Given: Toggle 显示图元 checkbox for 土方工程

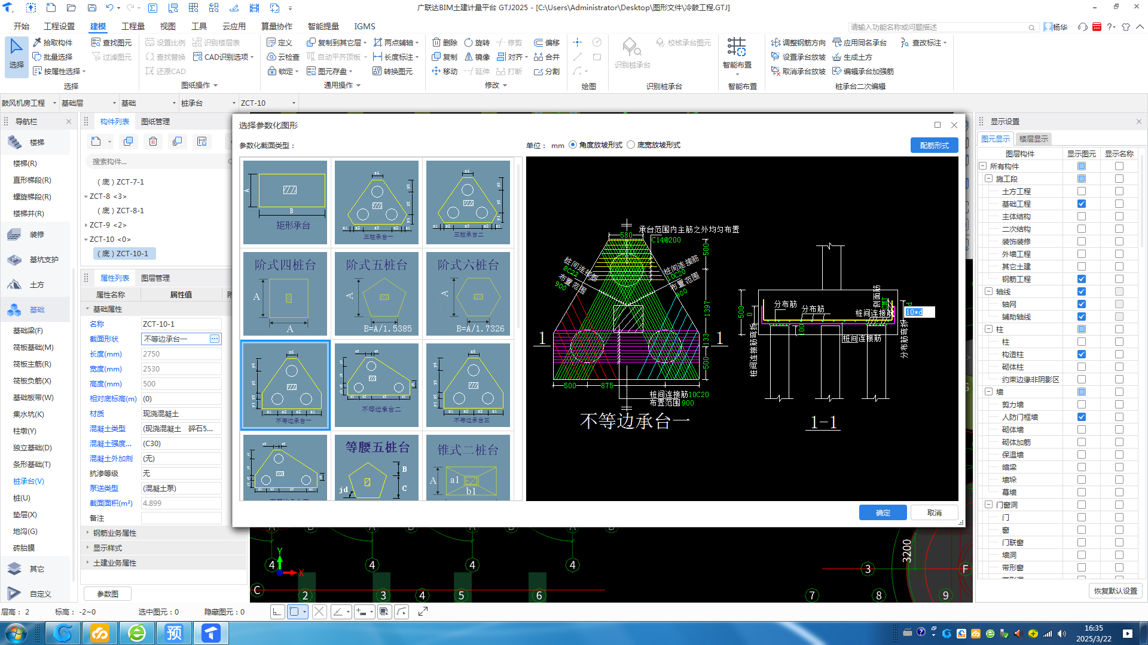Looking at the screenshot, I should 1082,192.
